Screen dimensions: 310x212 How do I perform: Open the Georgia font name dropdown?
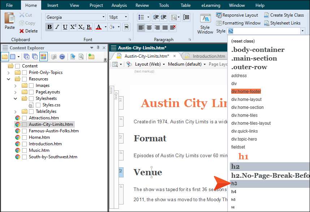click(103, 17)
